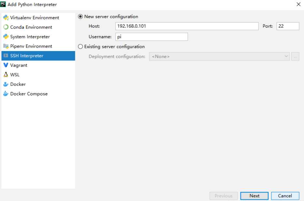Image resolution: width=304 pixels, height=201 pixels.
Task: Click the Port: label
Action: (x=268, y=26)
